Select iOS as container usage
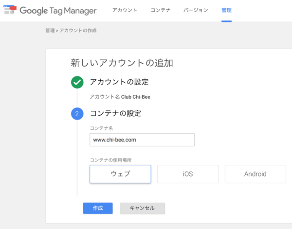The width and height of the screenshot is (292, 229). (x=188, y=174)
